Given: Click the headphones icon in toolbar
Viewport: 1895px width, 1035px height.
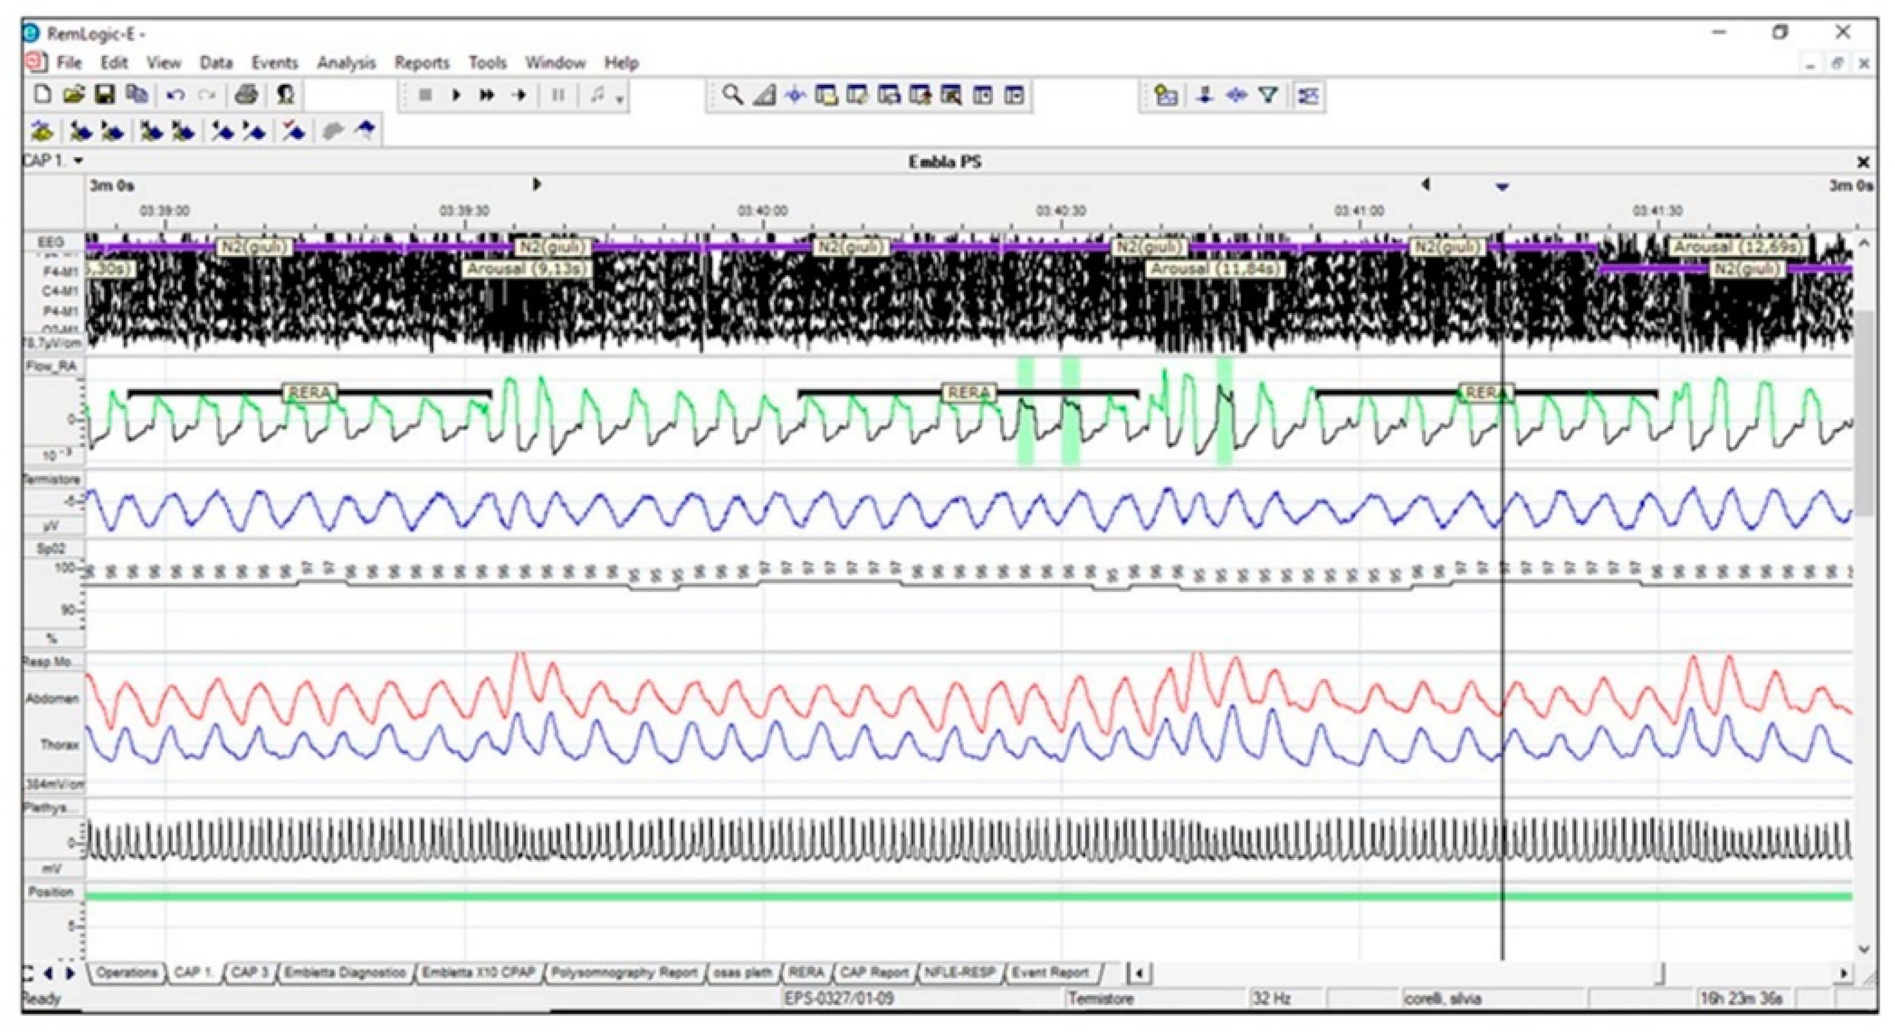Looking at the screenshot, I should click(x=286, y=95).
